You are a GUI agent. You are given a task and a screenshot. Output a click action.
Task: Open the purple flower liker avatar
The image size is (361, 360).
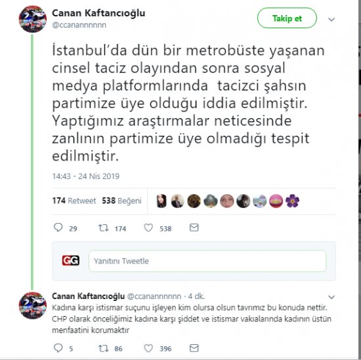(x=292, y=201)
